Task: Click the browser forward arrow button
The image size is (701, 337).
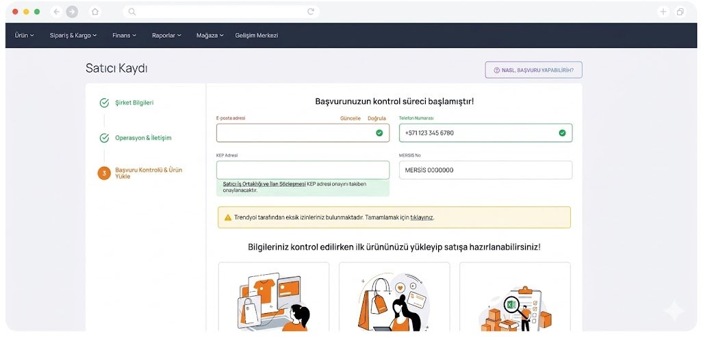Action: (72, 12)
